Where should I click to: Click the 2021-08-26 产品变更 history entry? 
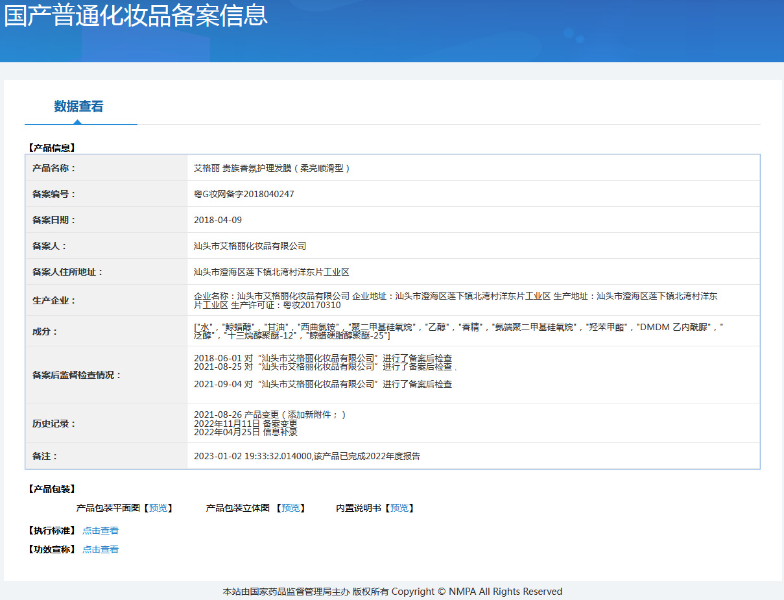(x=270, y=414)
